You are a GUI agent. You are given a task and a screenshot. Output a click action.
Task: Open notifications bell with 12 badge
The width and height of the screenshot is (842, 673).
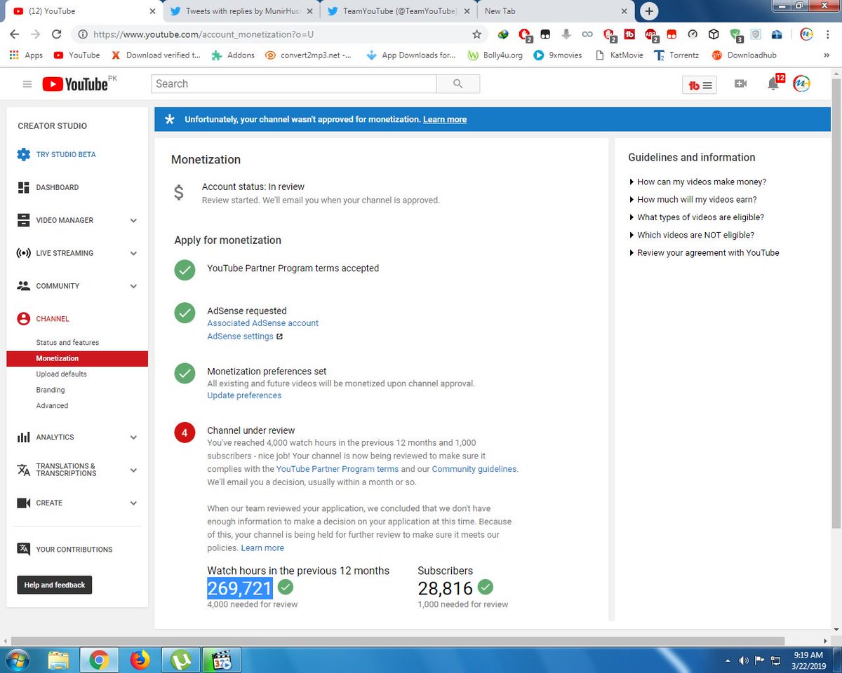pyautogui.click(x=774, y=83)
